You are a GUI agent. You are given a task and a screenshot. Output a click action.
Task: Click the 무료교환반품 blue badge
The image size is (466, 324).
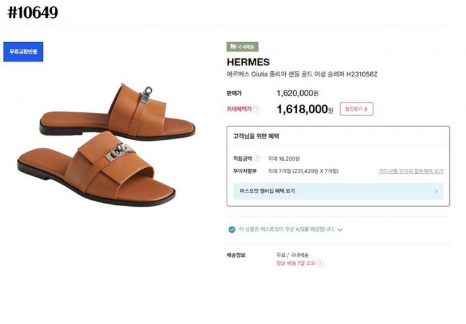tap(23, 52)
